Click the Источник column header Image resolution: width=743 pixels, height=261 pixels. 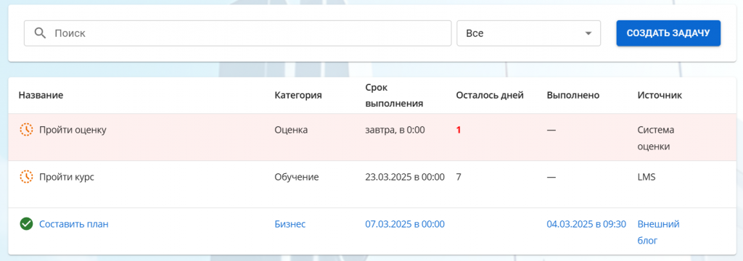click(x=660, y=95)
